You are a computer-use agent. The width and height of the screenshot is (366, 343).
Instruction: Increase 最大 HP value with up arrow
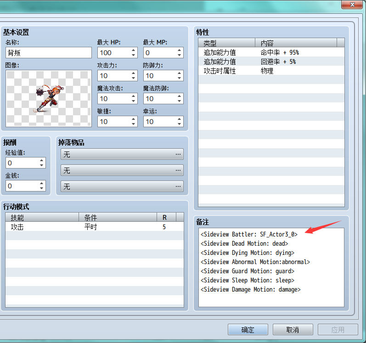133,50
